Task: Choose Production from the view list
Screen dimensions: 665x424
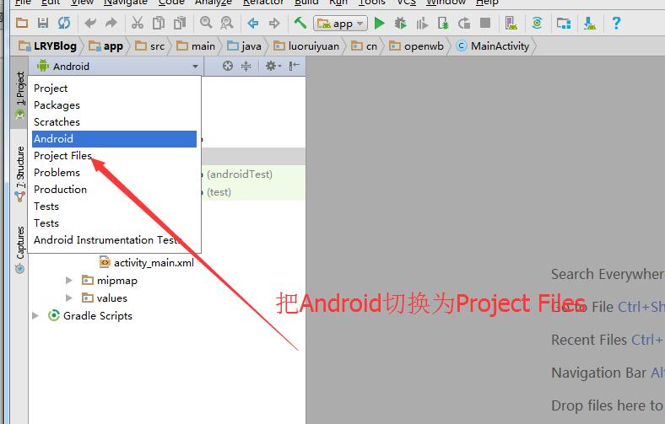Action: click(114, 190)
